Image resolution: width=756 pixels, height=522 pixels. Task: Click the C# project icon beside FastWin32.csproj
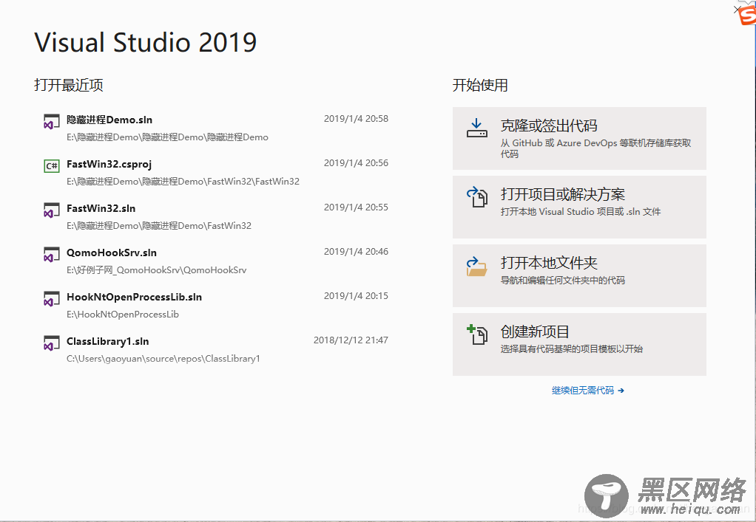pyautogui.click(x=52, y=166)
